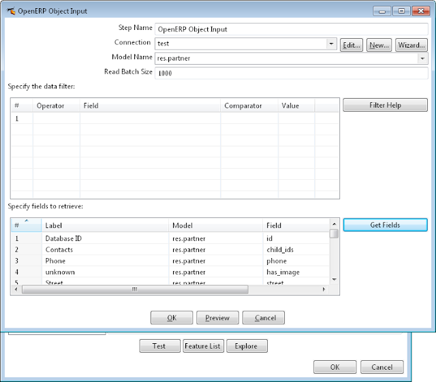
Task: Click the Get Fields button
Action: point(385,225)
